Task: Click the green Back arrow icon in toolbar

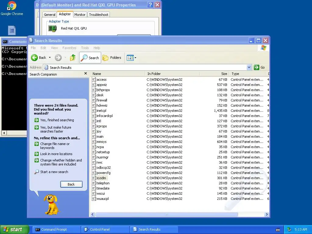Action: click(34, 58)
